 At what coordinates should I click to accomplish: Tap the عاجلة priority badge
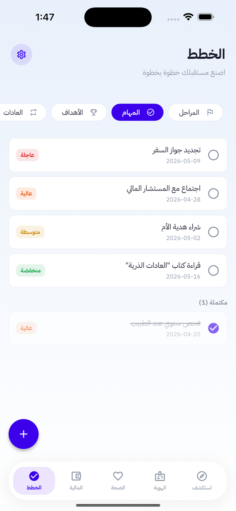[x=27, y=155]
